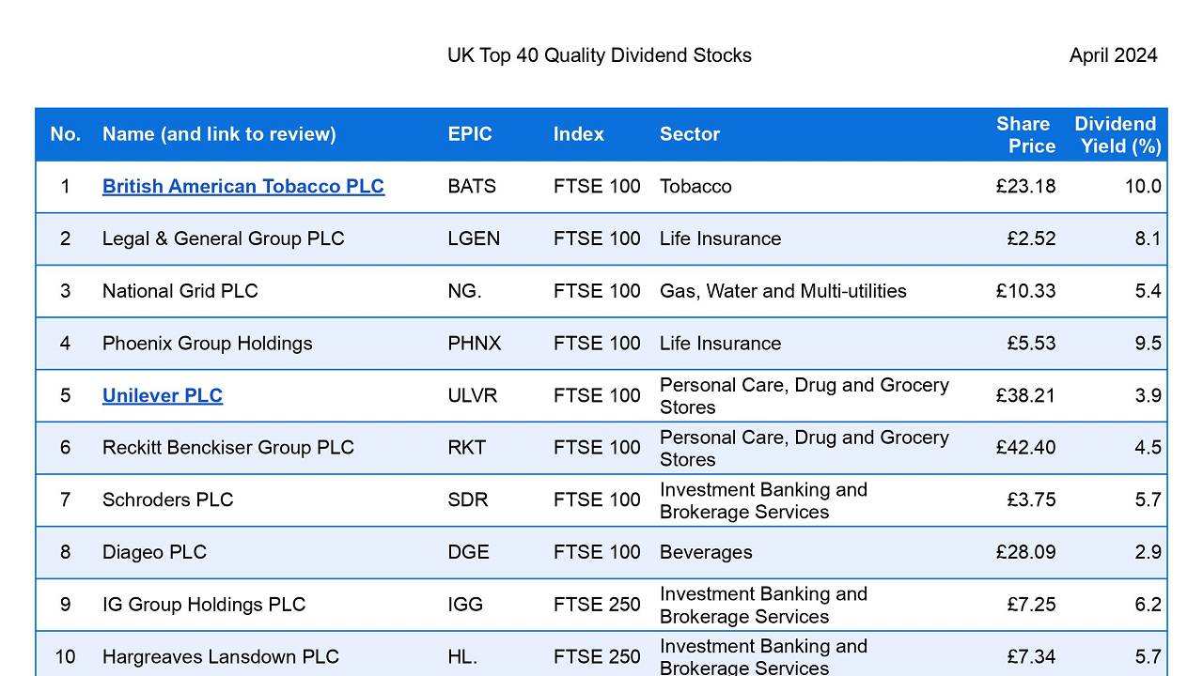This screenshot has width=1203, height=676.
Task: Click the EPIC column header
Action: click(x=470, y=134)
